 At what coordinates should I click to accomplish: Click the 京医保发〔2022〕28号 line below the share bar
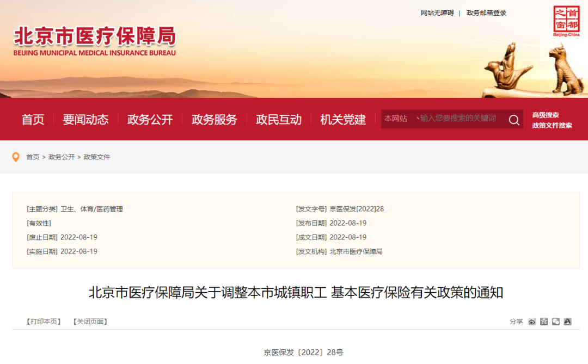tap(303, 353)
